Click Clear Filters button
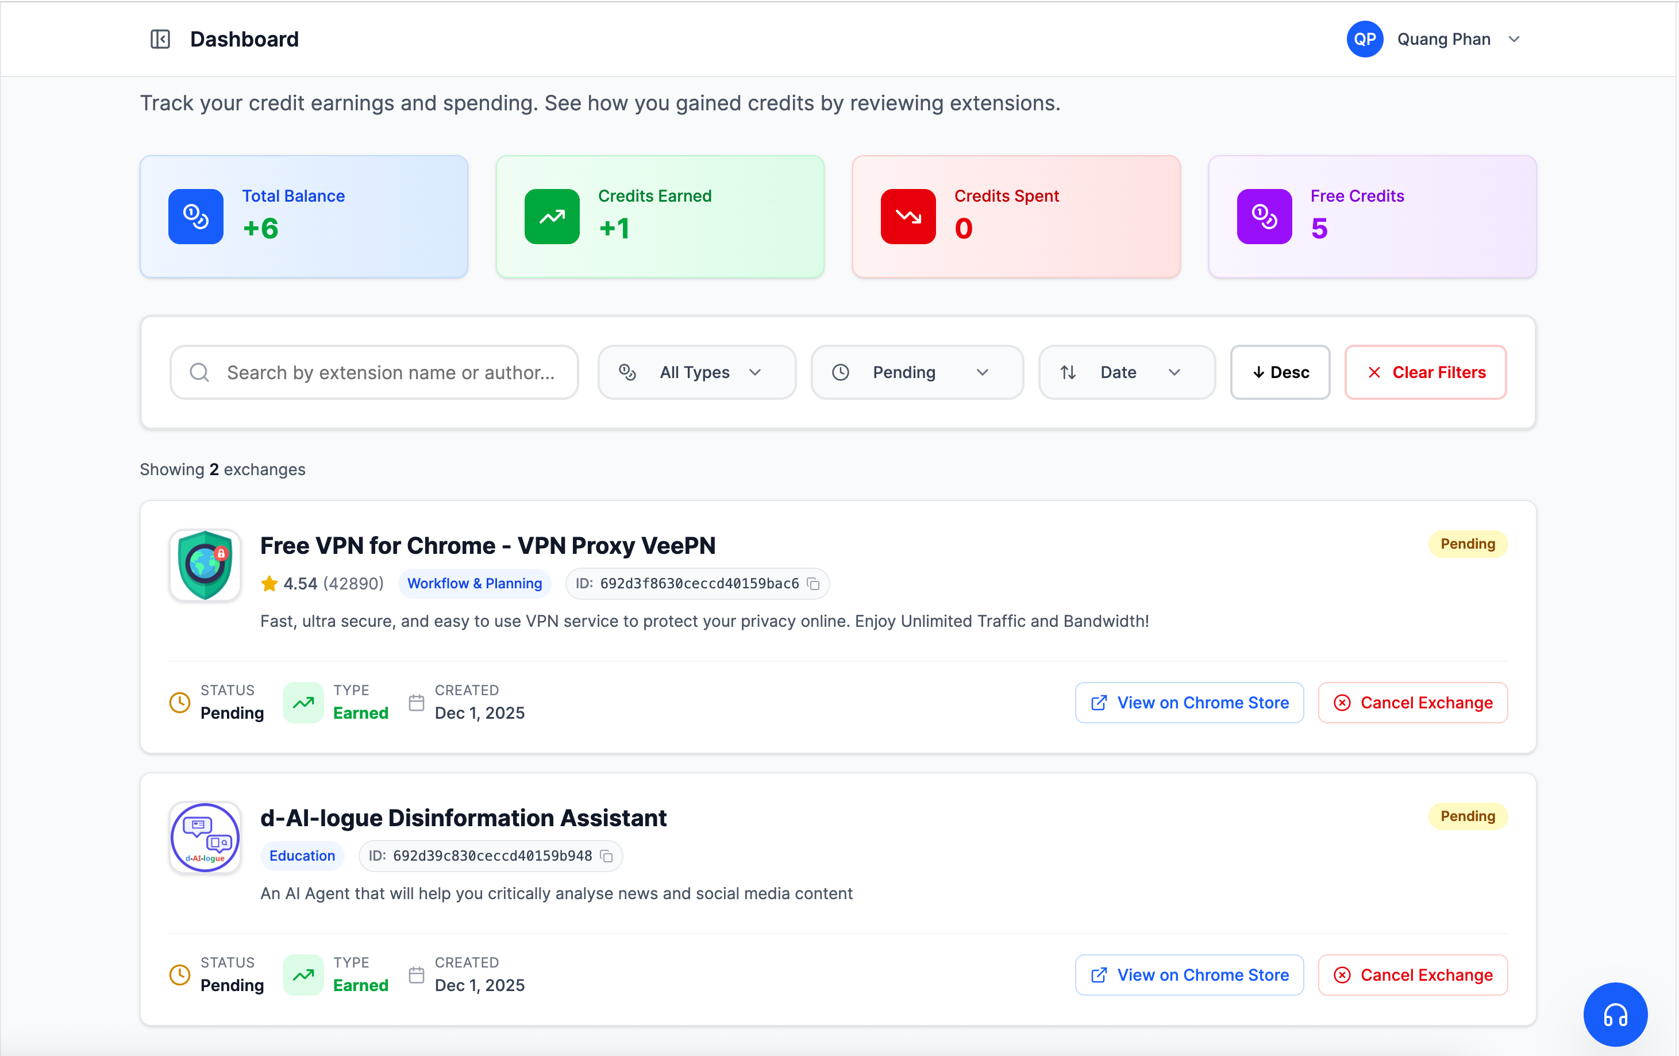 point(1425,372)
